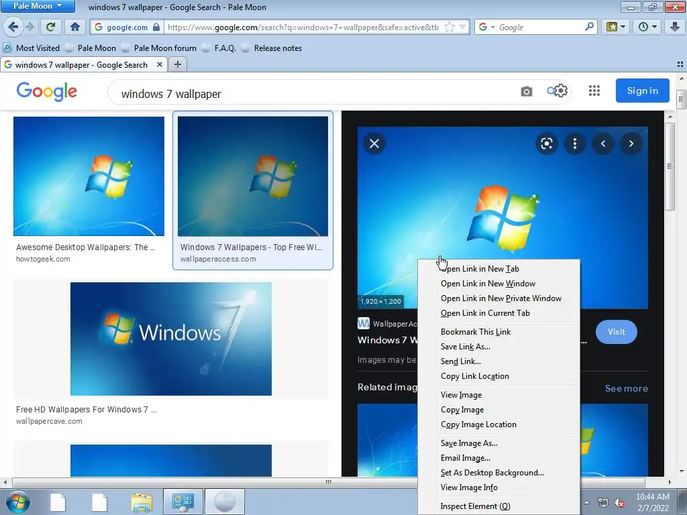687x515 pixels.
Task: Open the bookmarks toolbar button
Action: pos(616,27)
